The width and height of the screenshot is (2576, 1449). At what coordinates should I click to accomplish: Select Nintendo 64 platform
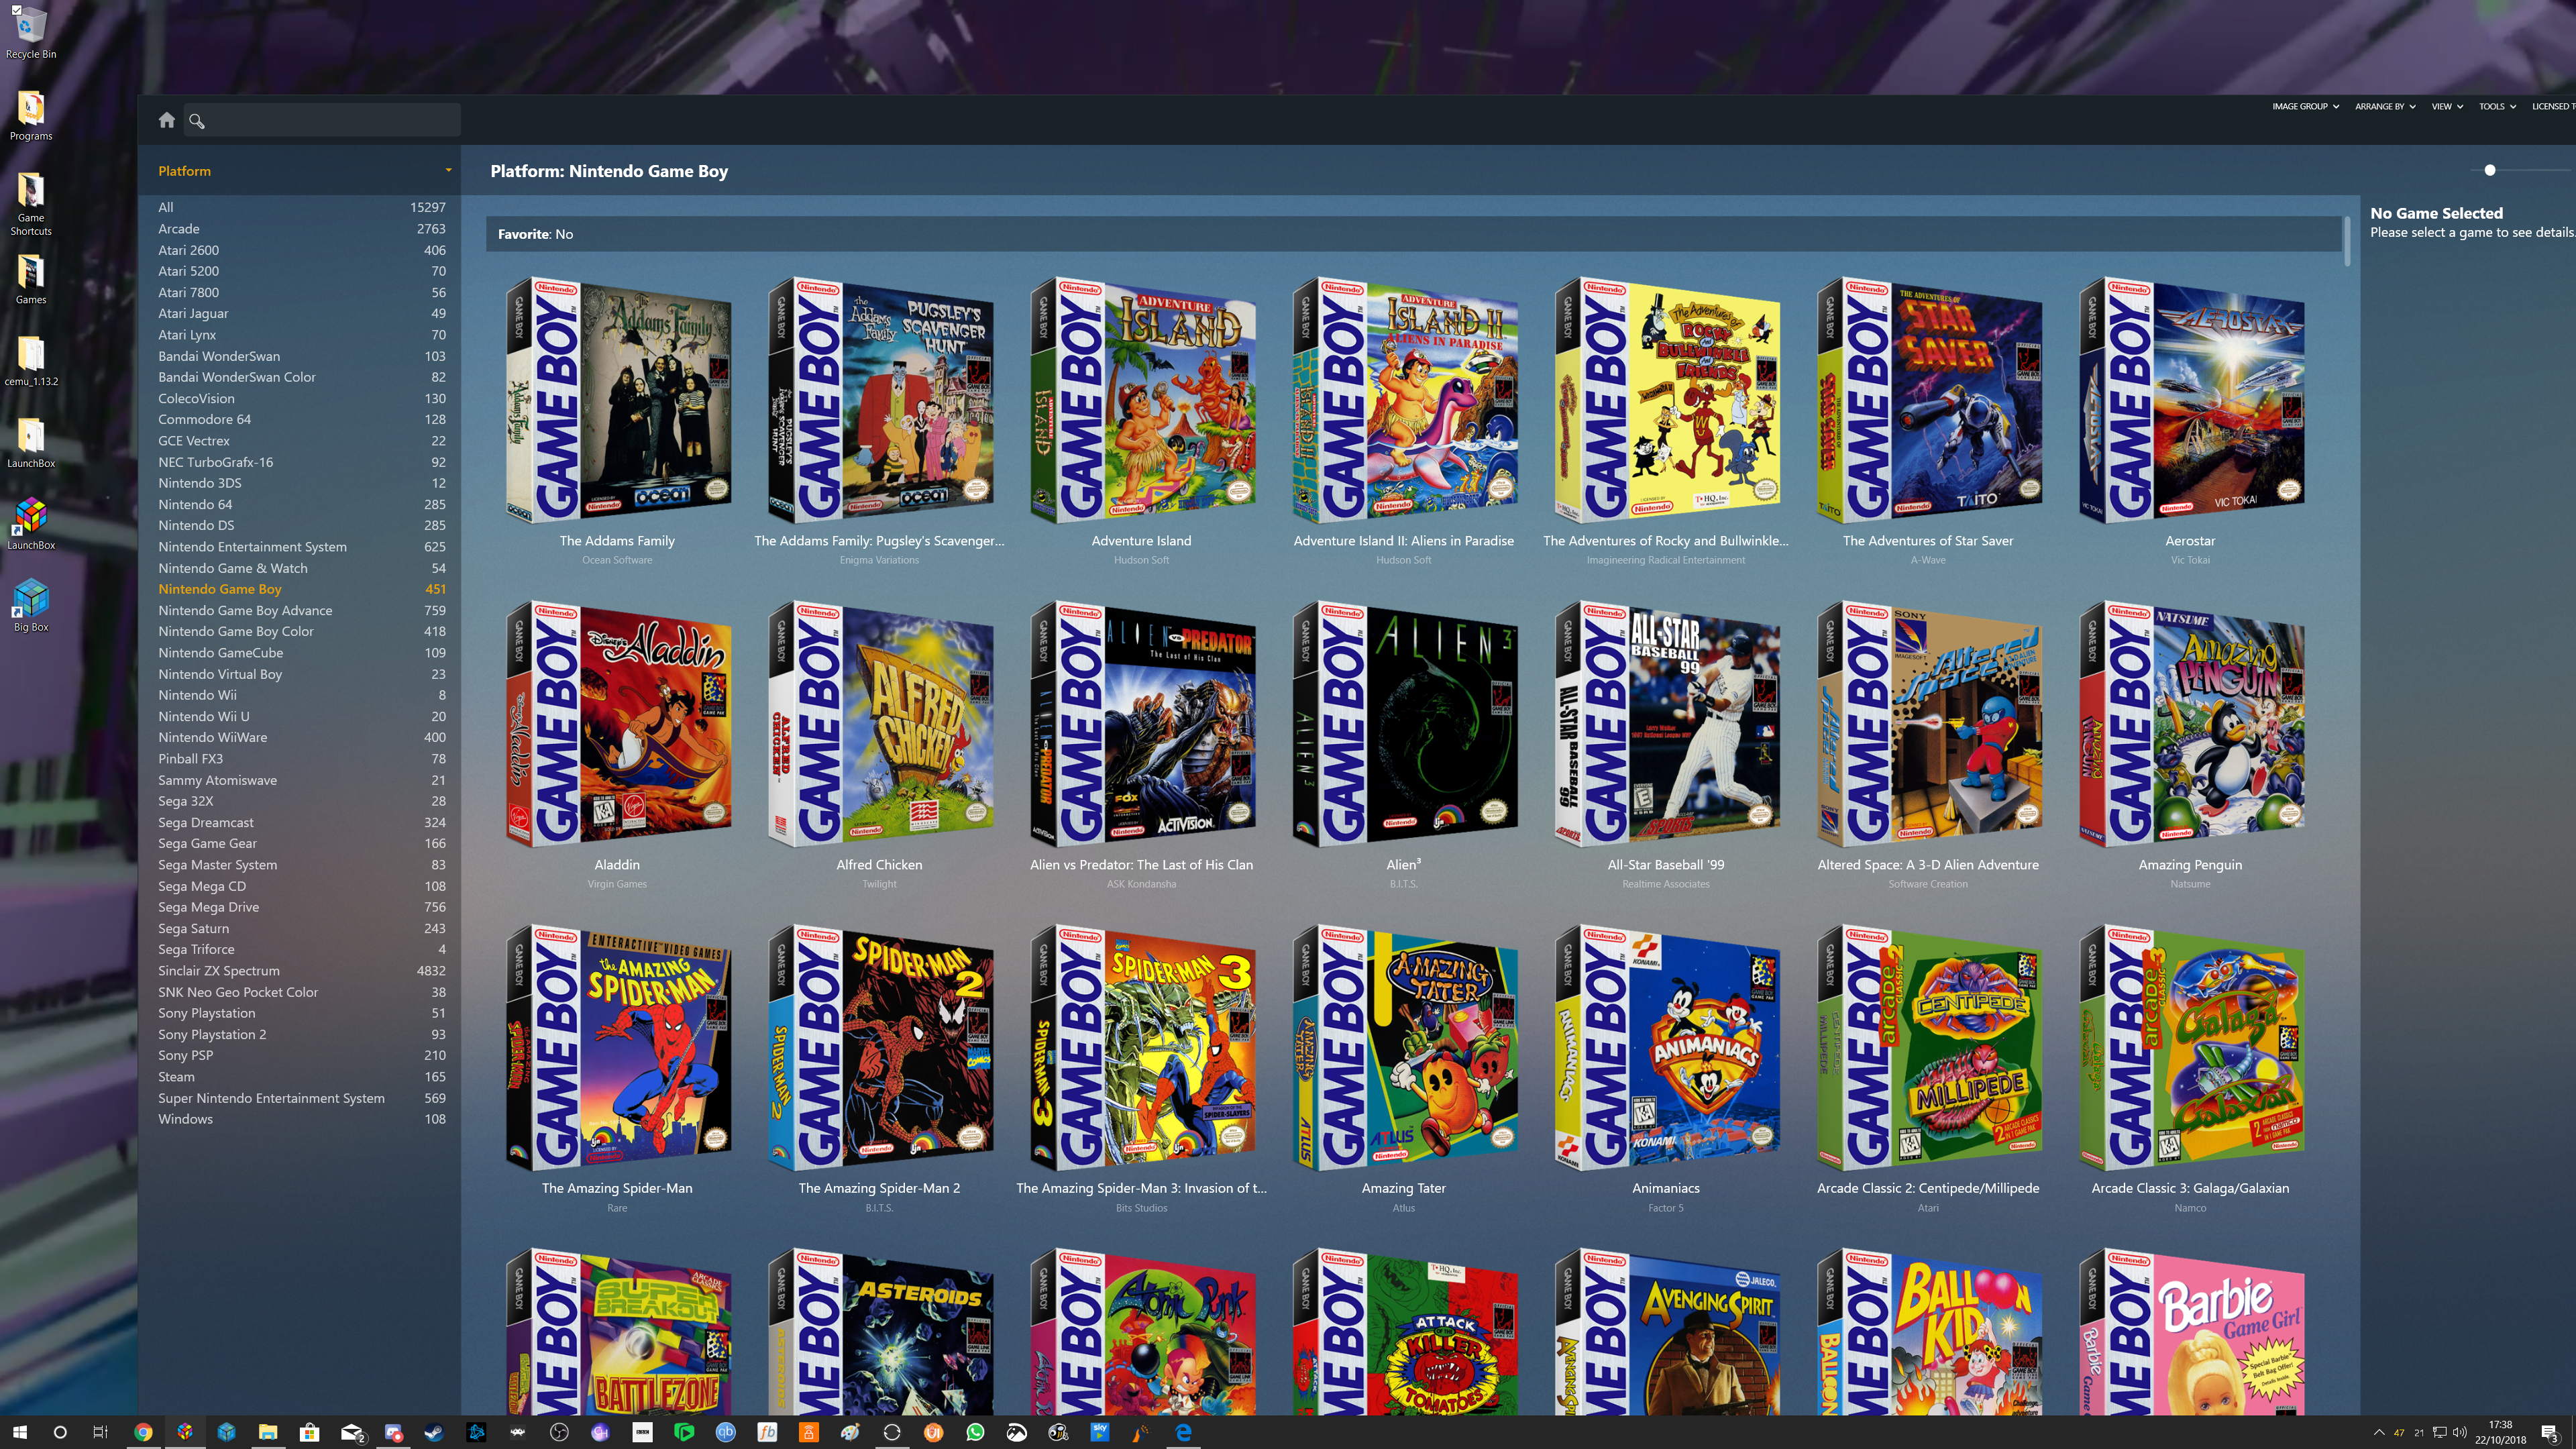301,504
